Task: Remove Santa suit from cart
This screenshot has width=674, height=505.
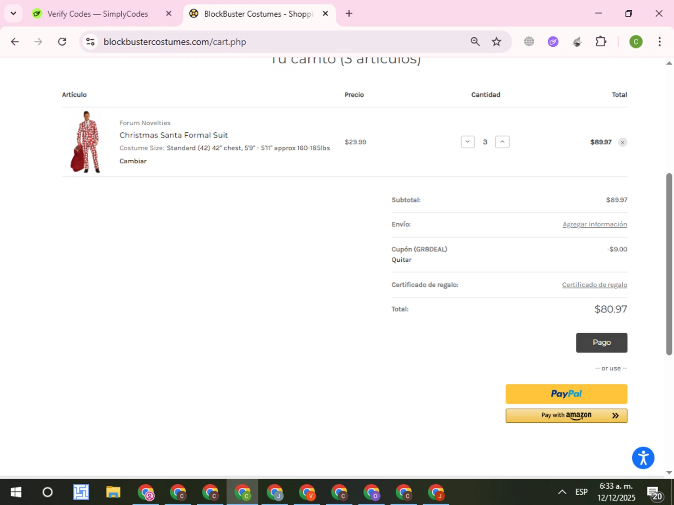Action: pos(622,142)
